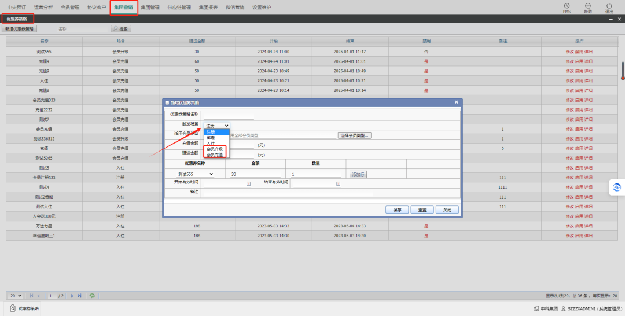Focus the 金额 field showing 30
This screenshot has width=625, height=316.
pyautogui.click(x=255, y=174)
